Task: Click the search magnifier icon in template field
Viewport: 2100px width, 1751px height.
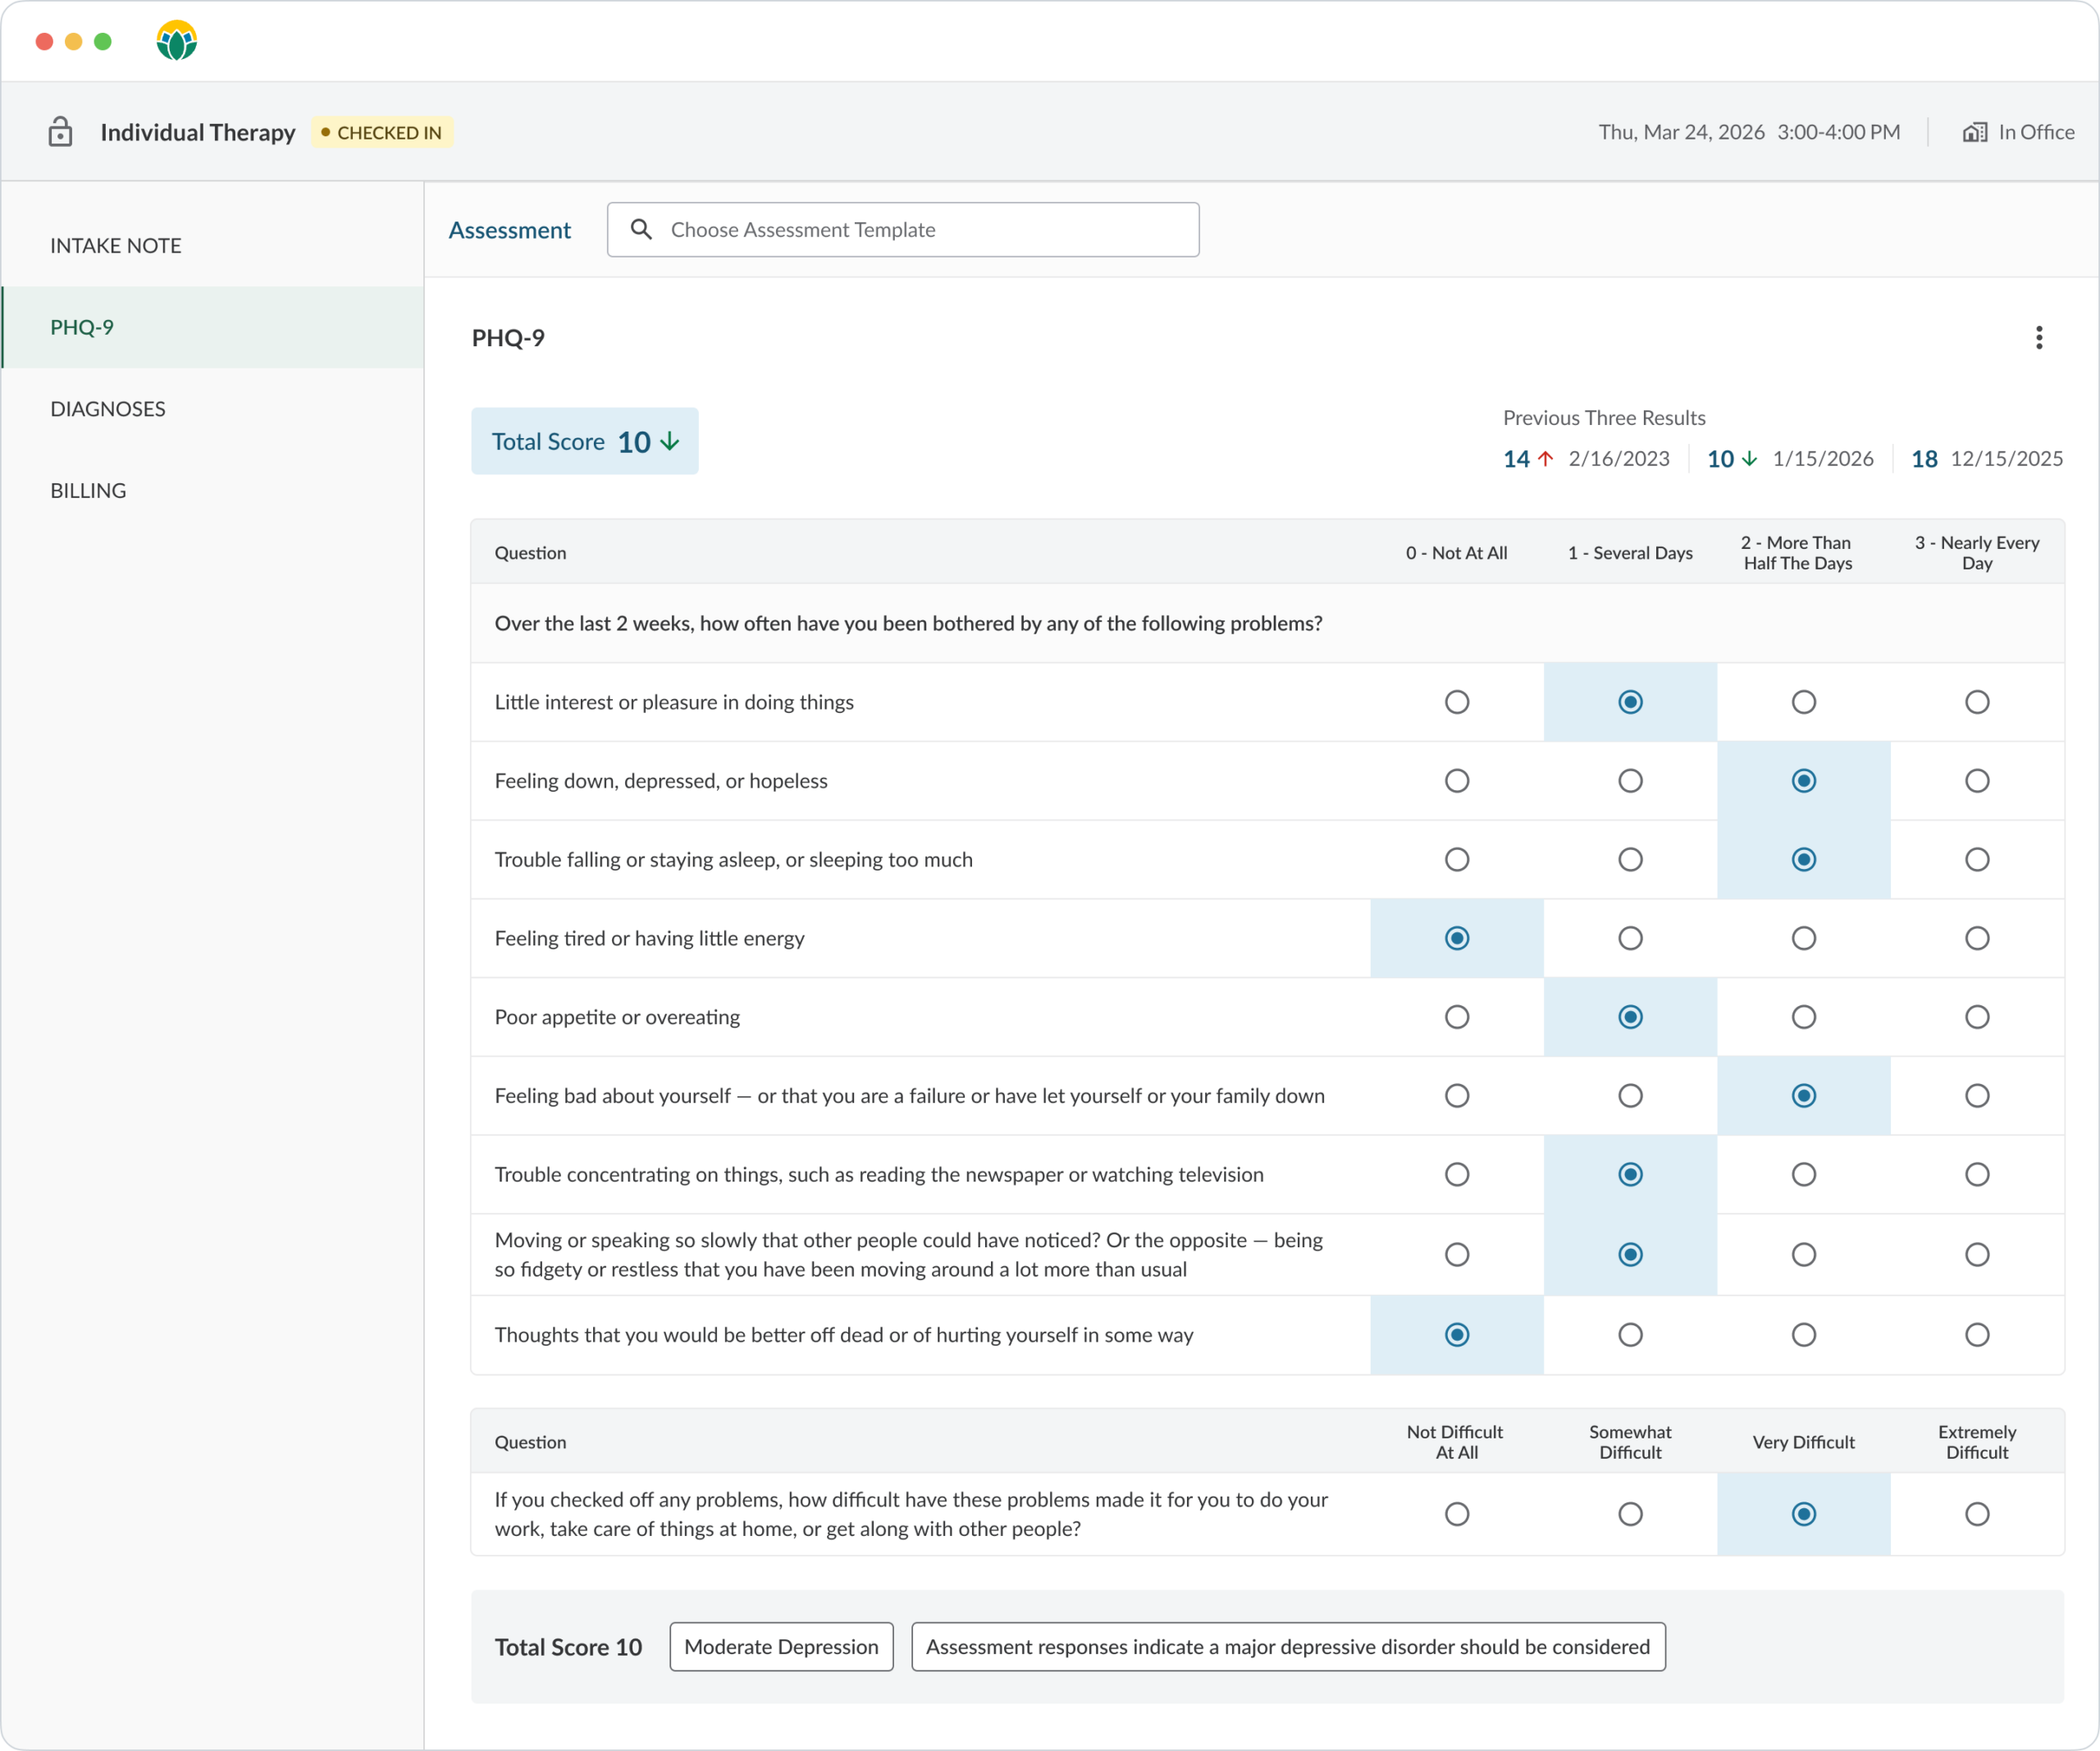Action: click(642, 230)
